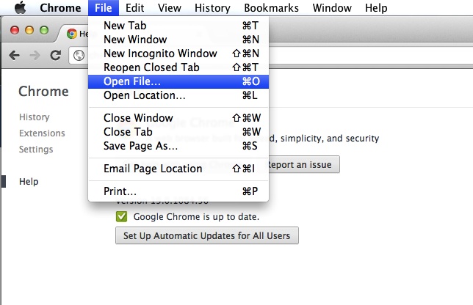This screenshot has width=473, height=305.
Task: Select Reopen Closed Tab
Action: pyautogui.click(x=178, y=67)
